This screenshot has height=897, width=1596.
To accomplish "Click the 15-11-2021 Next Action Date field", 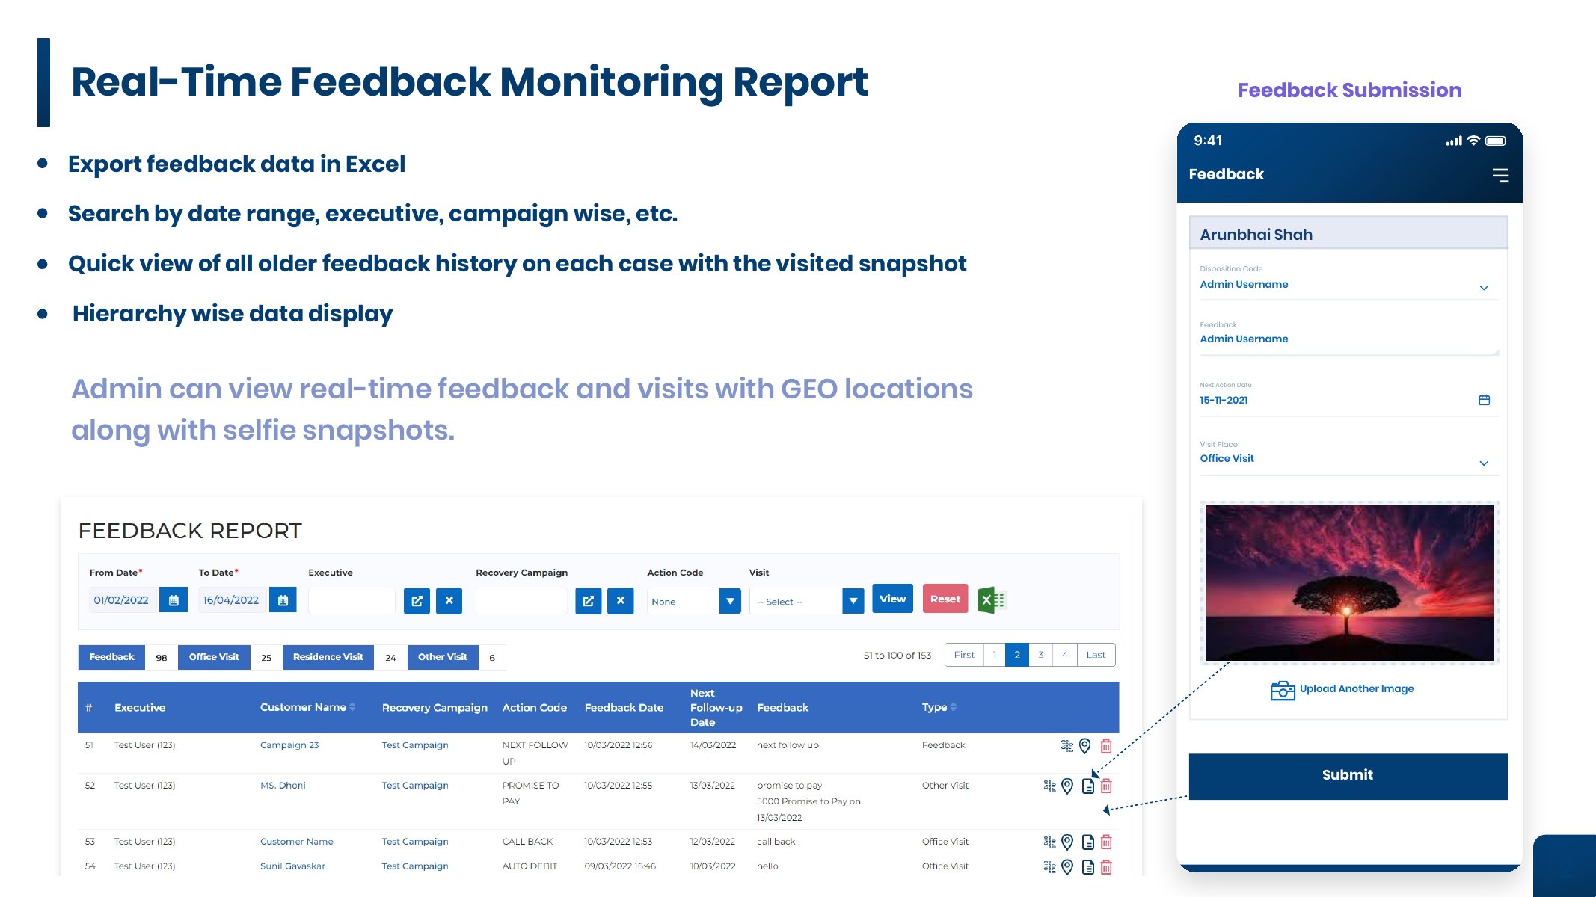I will (1348, 401).
